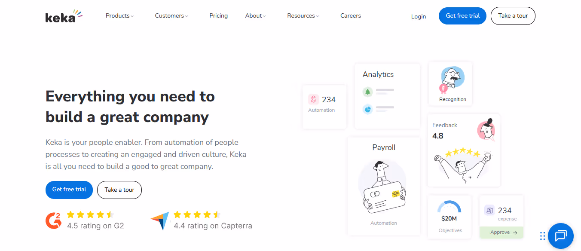Go to the Pricing page
The height and width of the screenshot is (251, 581).
[218, 15]
